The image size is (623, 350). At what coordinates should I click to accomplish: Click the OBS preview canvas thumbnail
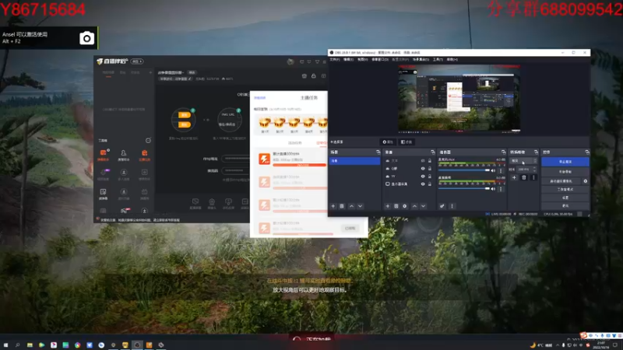pyautogui.click(x=459, y=99)
